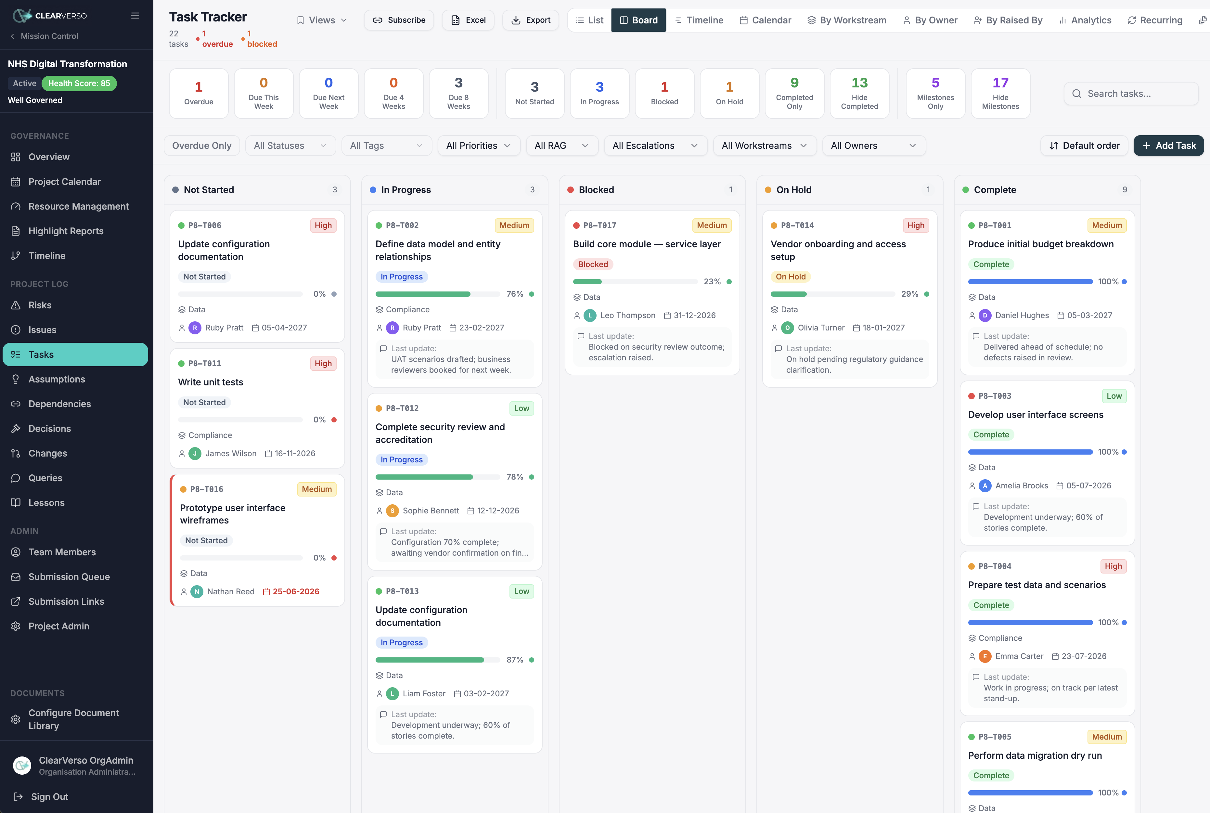
Task: Click the Excel export button
Action: [468, 20]
